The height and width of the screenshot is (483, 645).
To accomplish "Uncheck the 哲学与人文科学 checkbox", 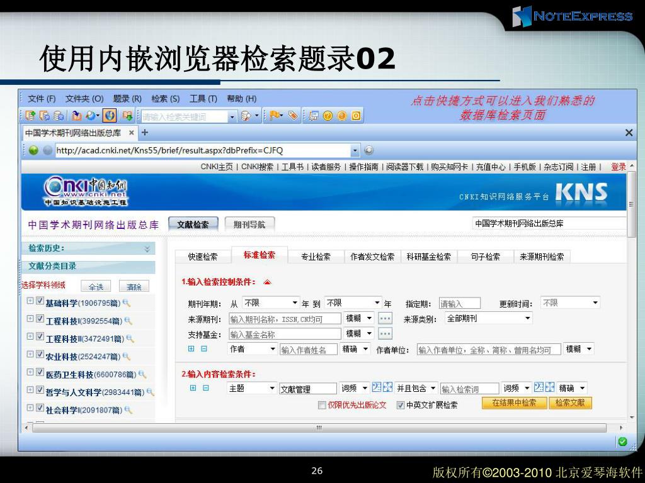I will 40,389.
